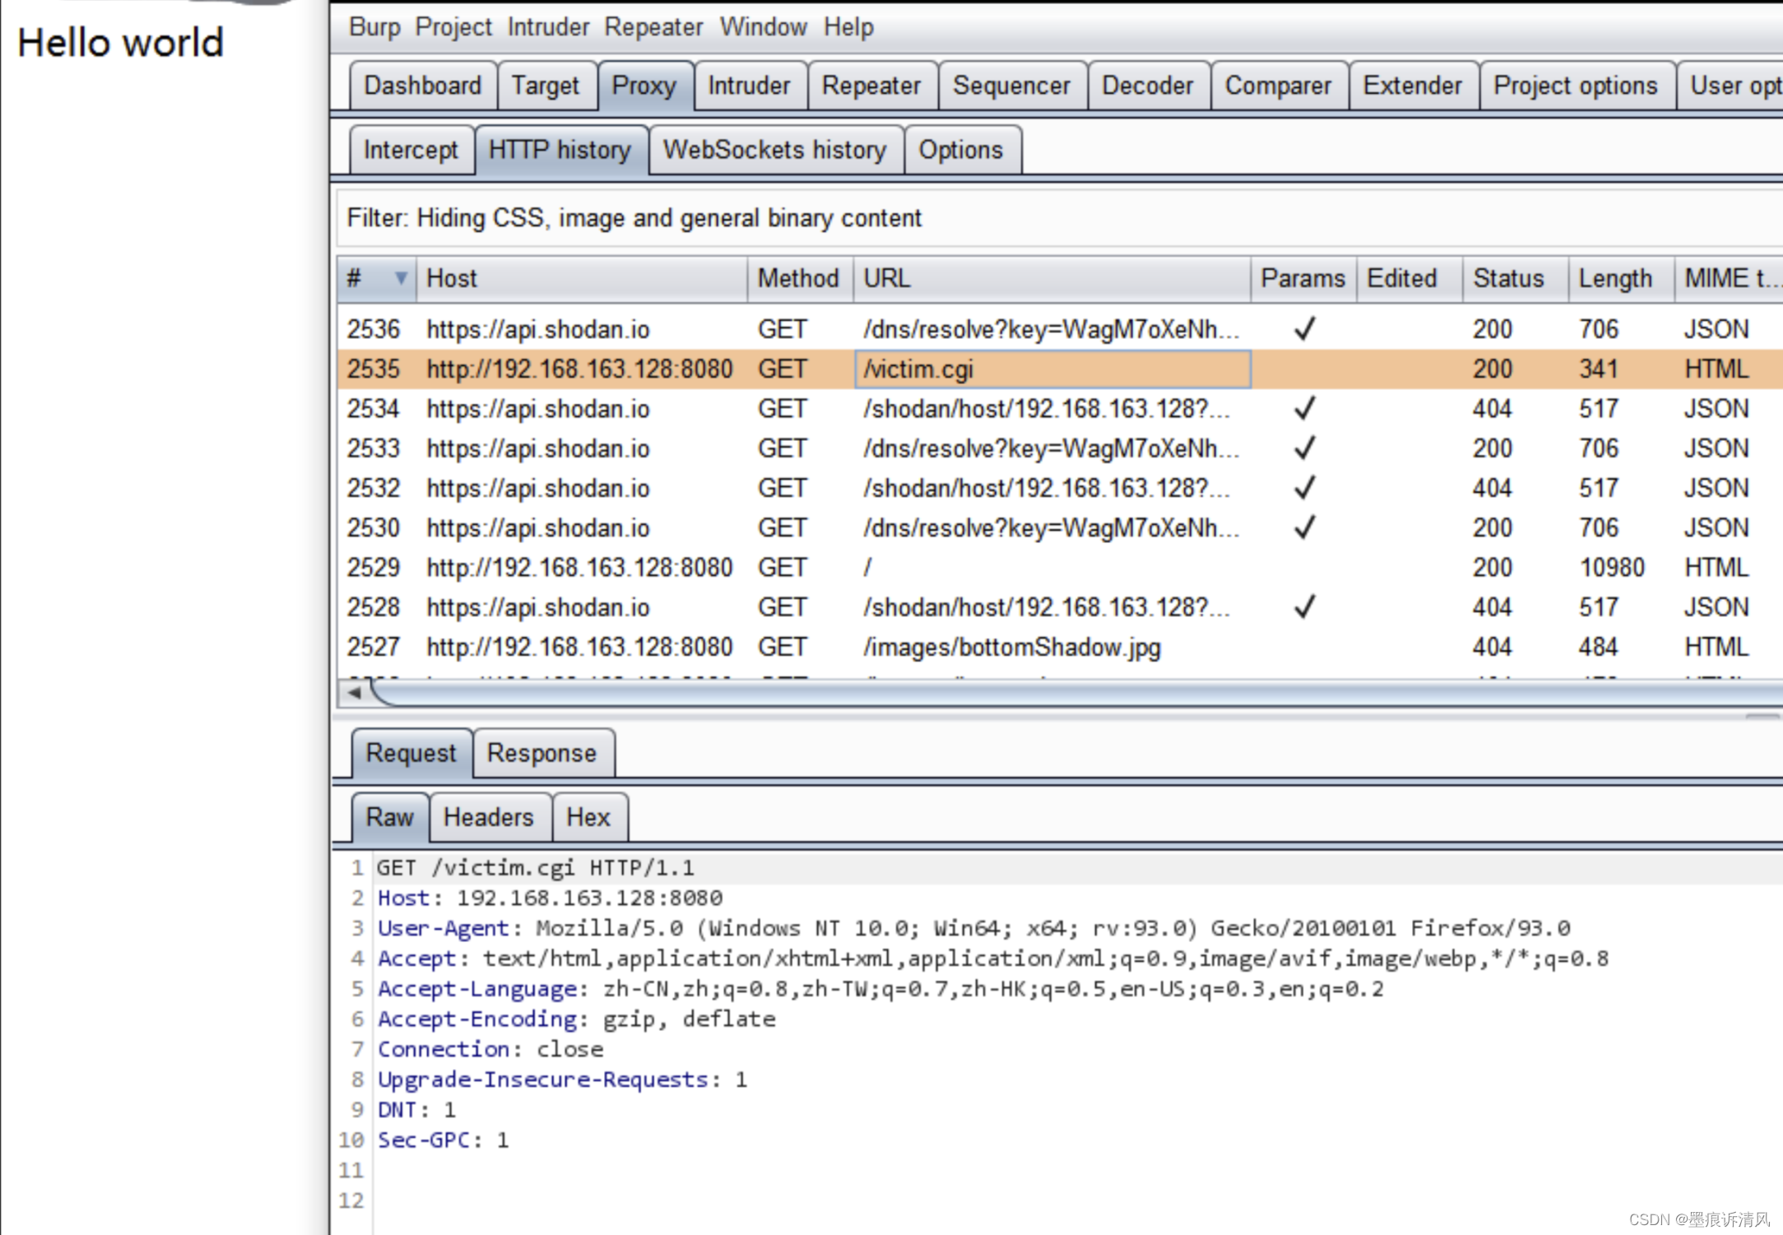Viewport: 1783px width, 1235px height.
Task: Click the Host header line in raw request
Action: (550, 898)
